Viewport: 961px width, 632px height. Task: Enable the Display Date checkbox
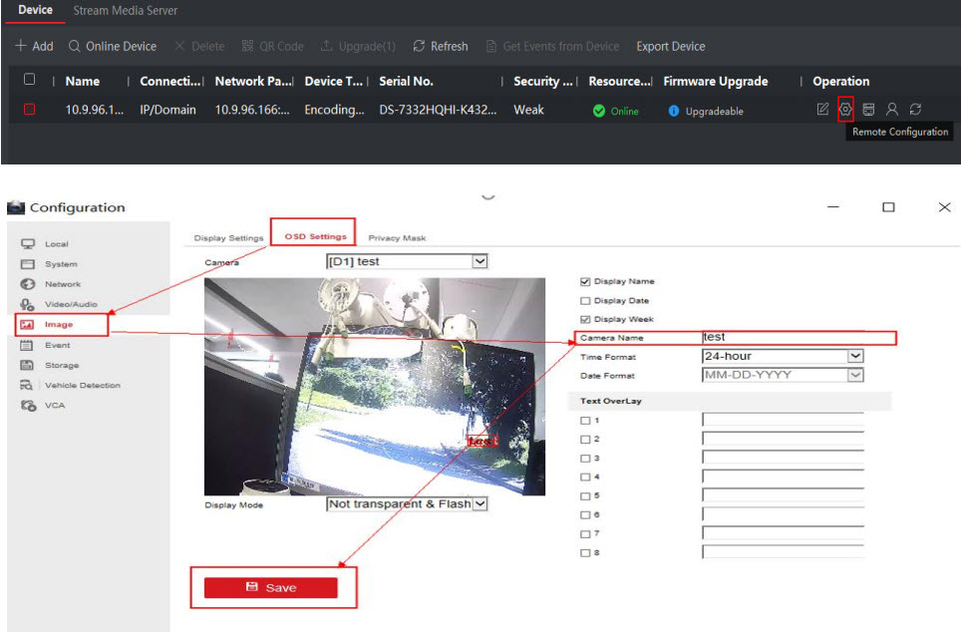point(585,300)
